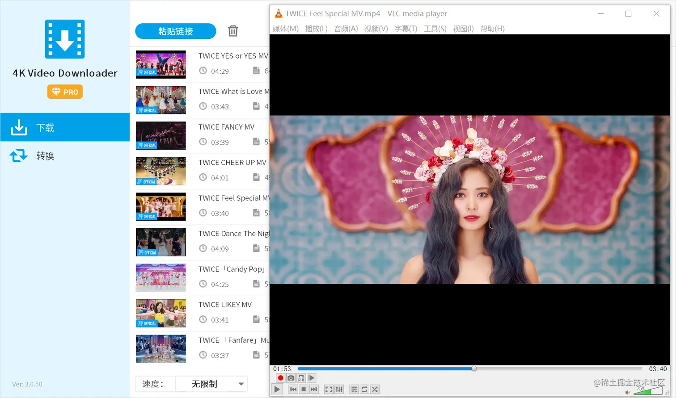This screenshot has height=398, width=676.
Task: Open the 无限制 speed limit dropdown
Action: tap(211, 384)
